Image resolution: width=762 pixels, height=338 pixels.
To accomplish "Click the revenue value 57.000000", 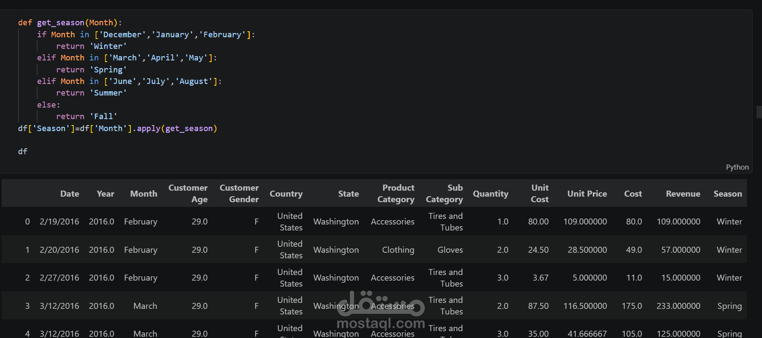I will (x=681, y=250).
